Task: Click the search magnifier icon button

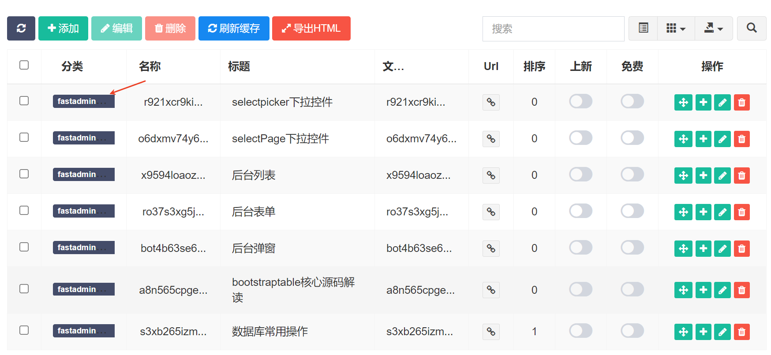Action: (x=751, y=29)
